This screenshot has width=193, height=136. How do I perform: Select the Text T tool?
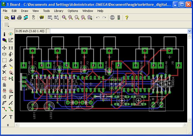(11, 117)
